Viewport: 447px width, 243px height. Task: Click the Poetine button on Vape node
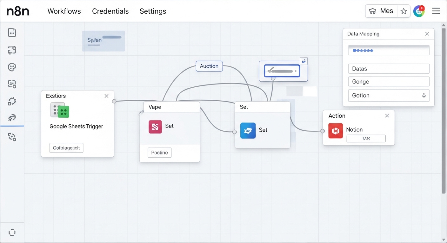click(159, 153)
